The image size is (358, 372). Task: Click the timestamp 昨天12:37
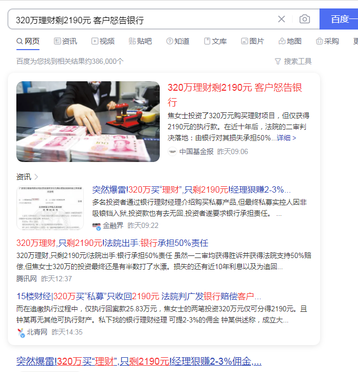pyautogui.click(x=56, y=279)
